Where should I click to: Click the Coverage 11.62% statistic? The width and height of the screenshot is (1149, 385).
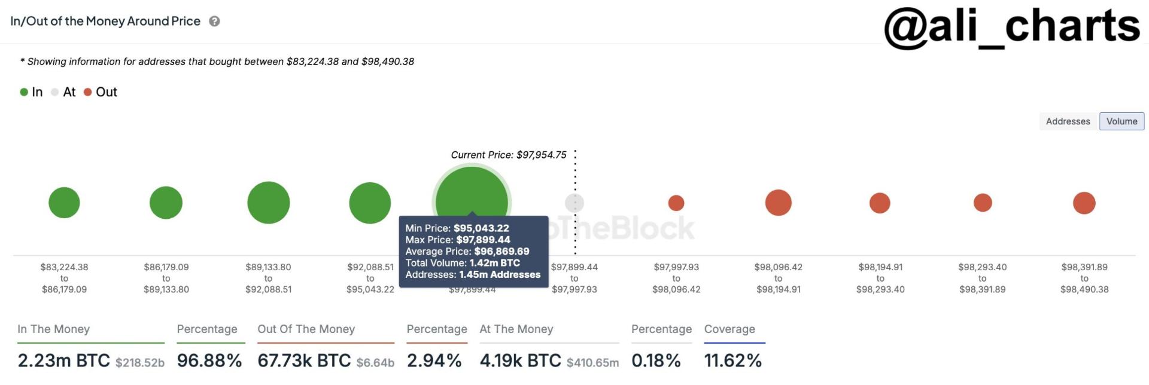click(x=733, y=360)
